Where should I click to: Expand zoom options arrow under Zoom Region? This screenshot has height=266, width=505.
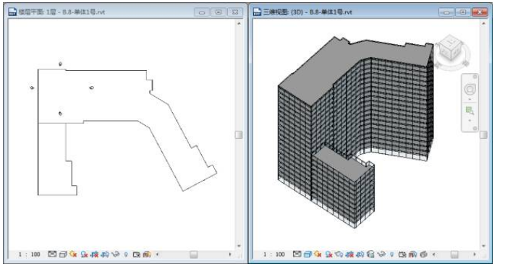pyautogui.click(x=470, y=120)
